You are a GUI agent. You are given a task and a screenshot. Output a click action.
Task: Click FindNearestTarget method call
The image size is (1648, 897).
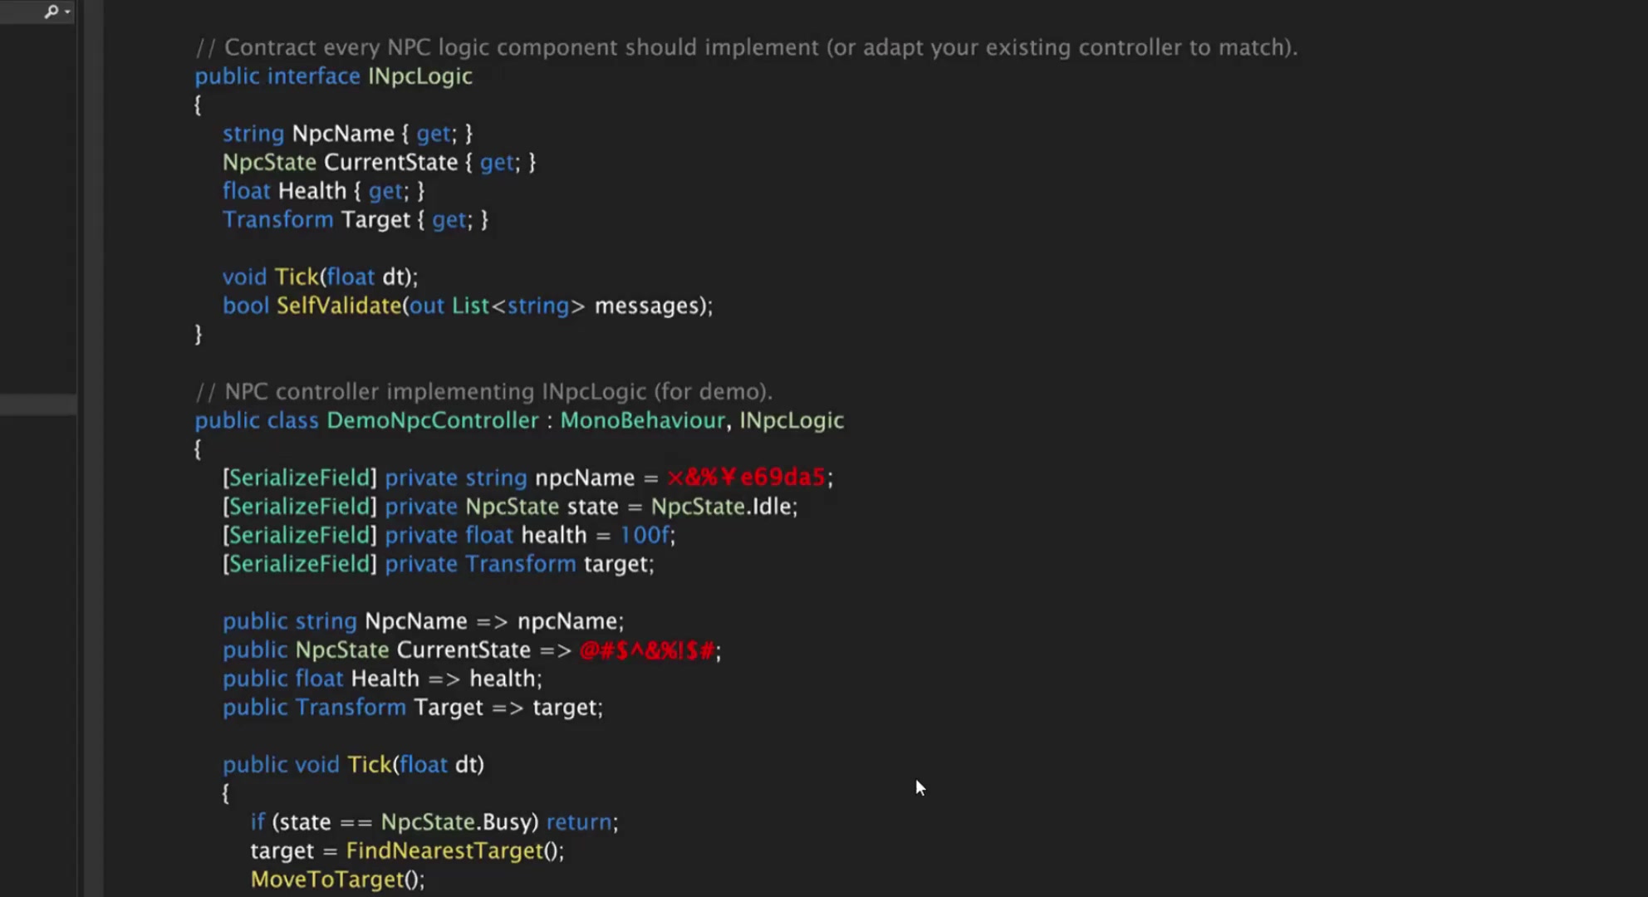tap(444, 850)
